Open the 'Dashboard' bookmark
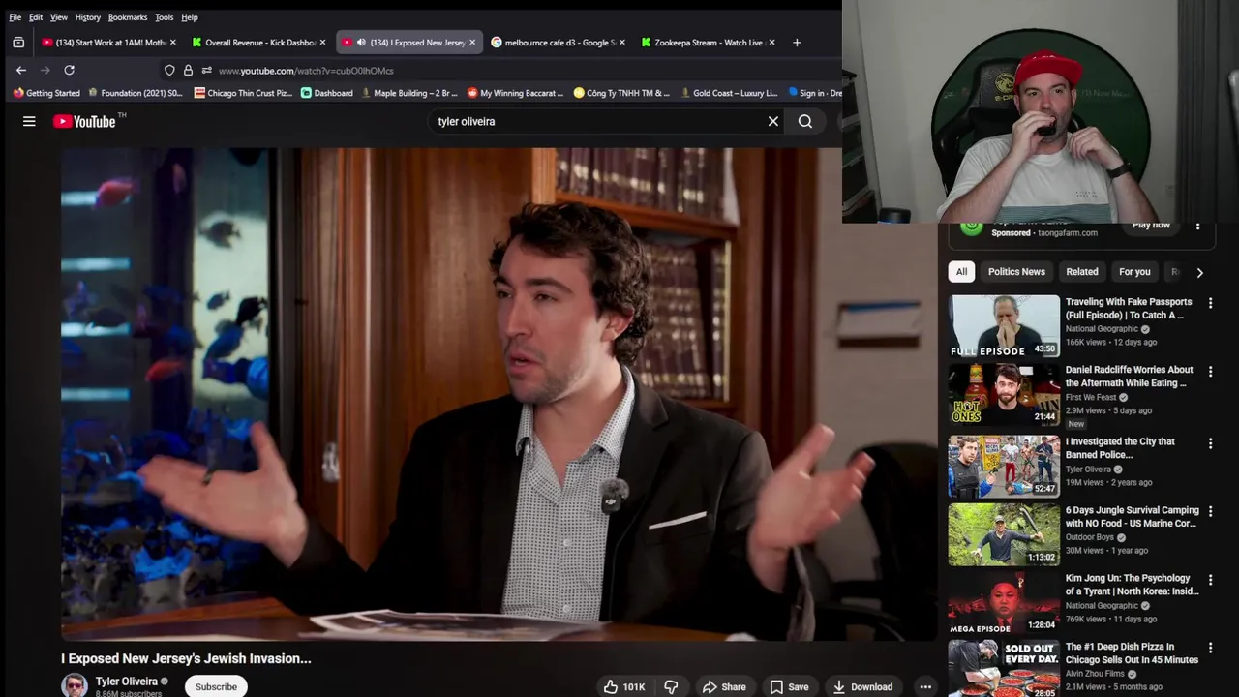 click(327, 93)
